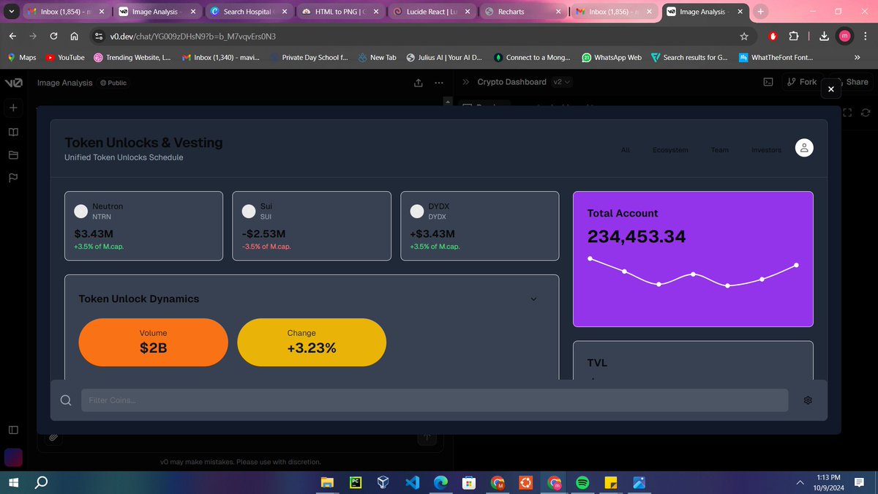Click the v0 logo in top left
Image resolution: width=878 pixels, height=494 pixels.
point(13,83)
